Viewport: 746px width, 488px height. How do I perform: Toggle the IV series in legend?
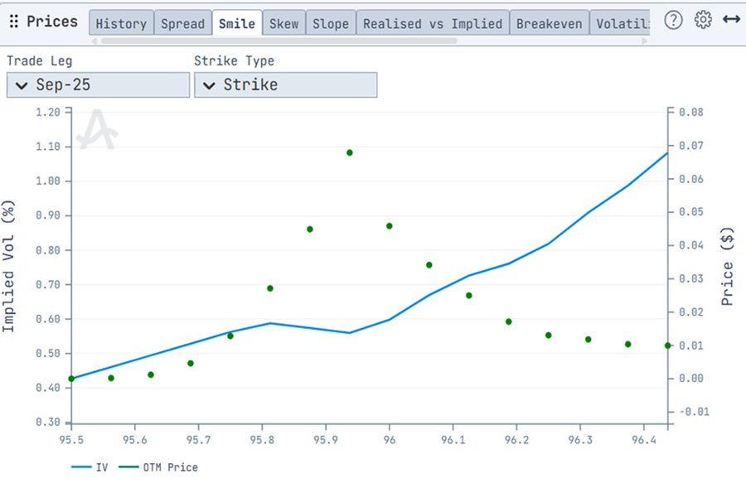click(90, 467)
